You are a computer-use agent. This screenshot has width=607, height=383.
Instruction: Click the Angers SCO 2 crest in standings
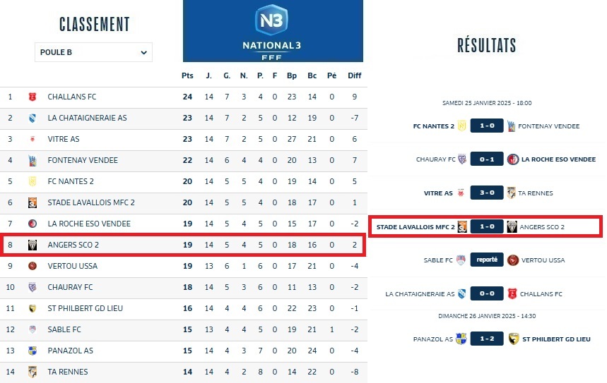click(32, 245)
